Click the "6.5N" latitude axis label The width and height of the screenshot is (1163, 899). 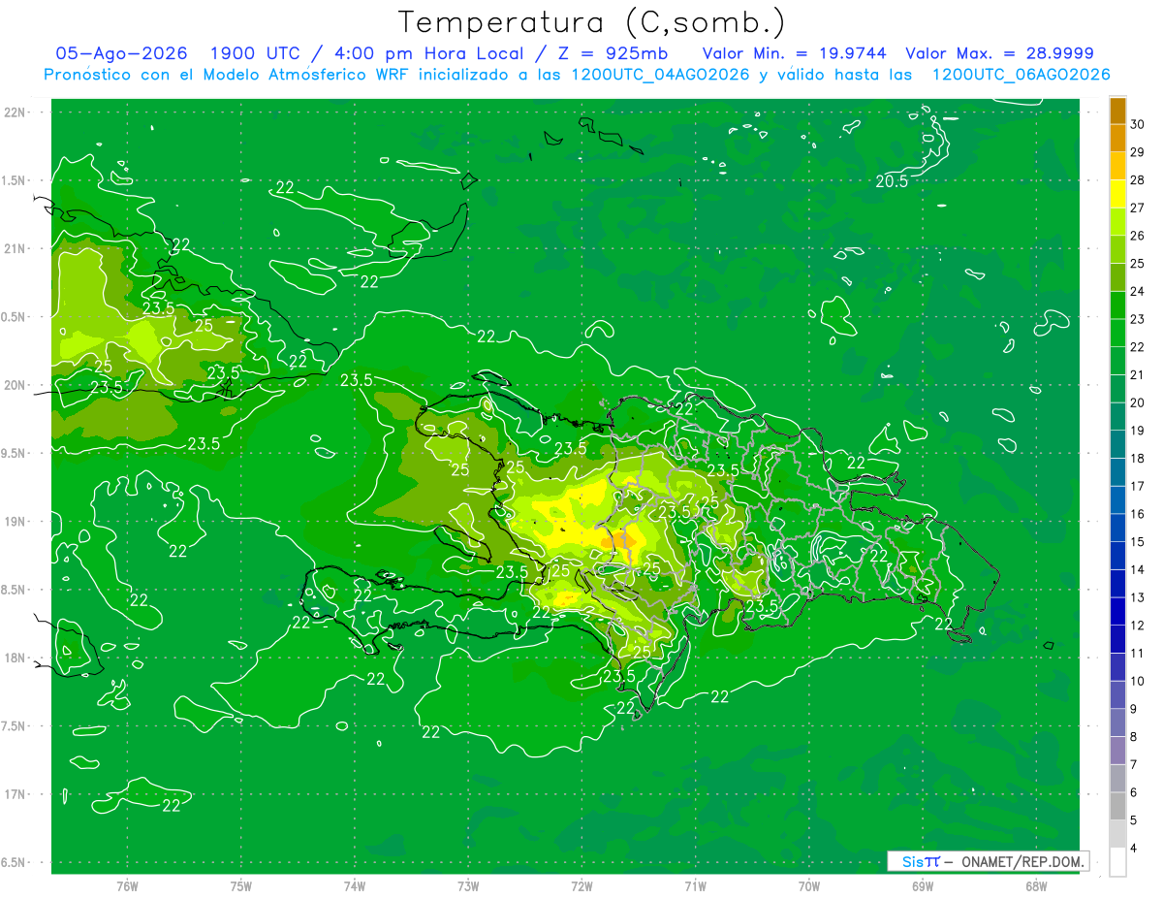point(15,862)
